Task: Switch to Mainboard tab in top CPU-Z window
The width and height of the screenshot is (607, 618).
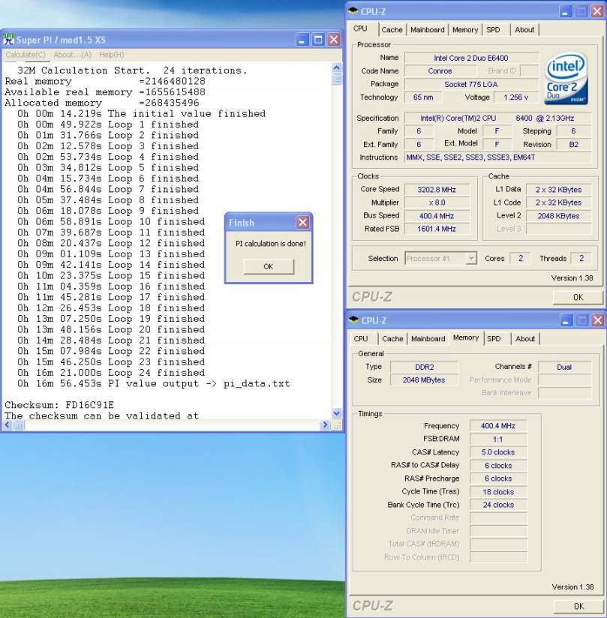Action: (427, 30)
